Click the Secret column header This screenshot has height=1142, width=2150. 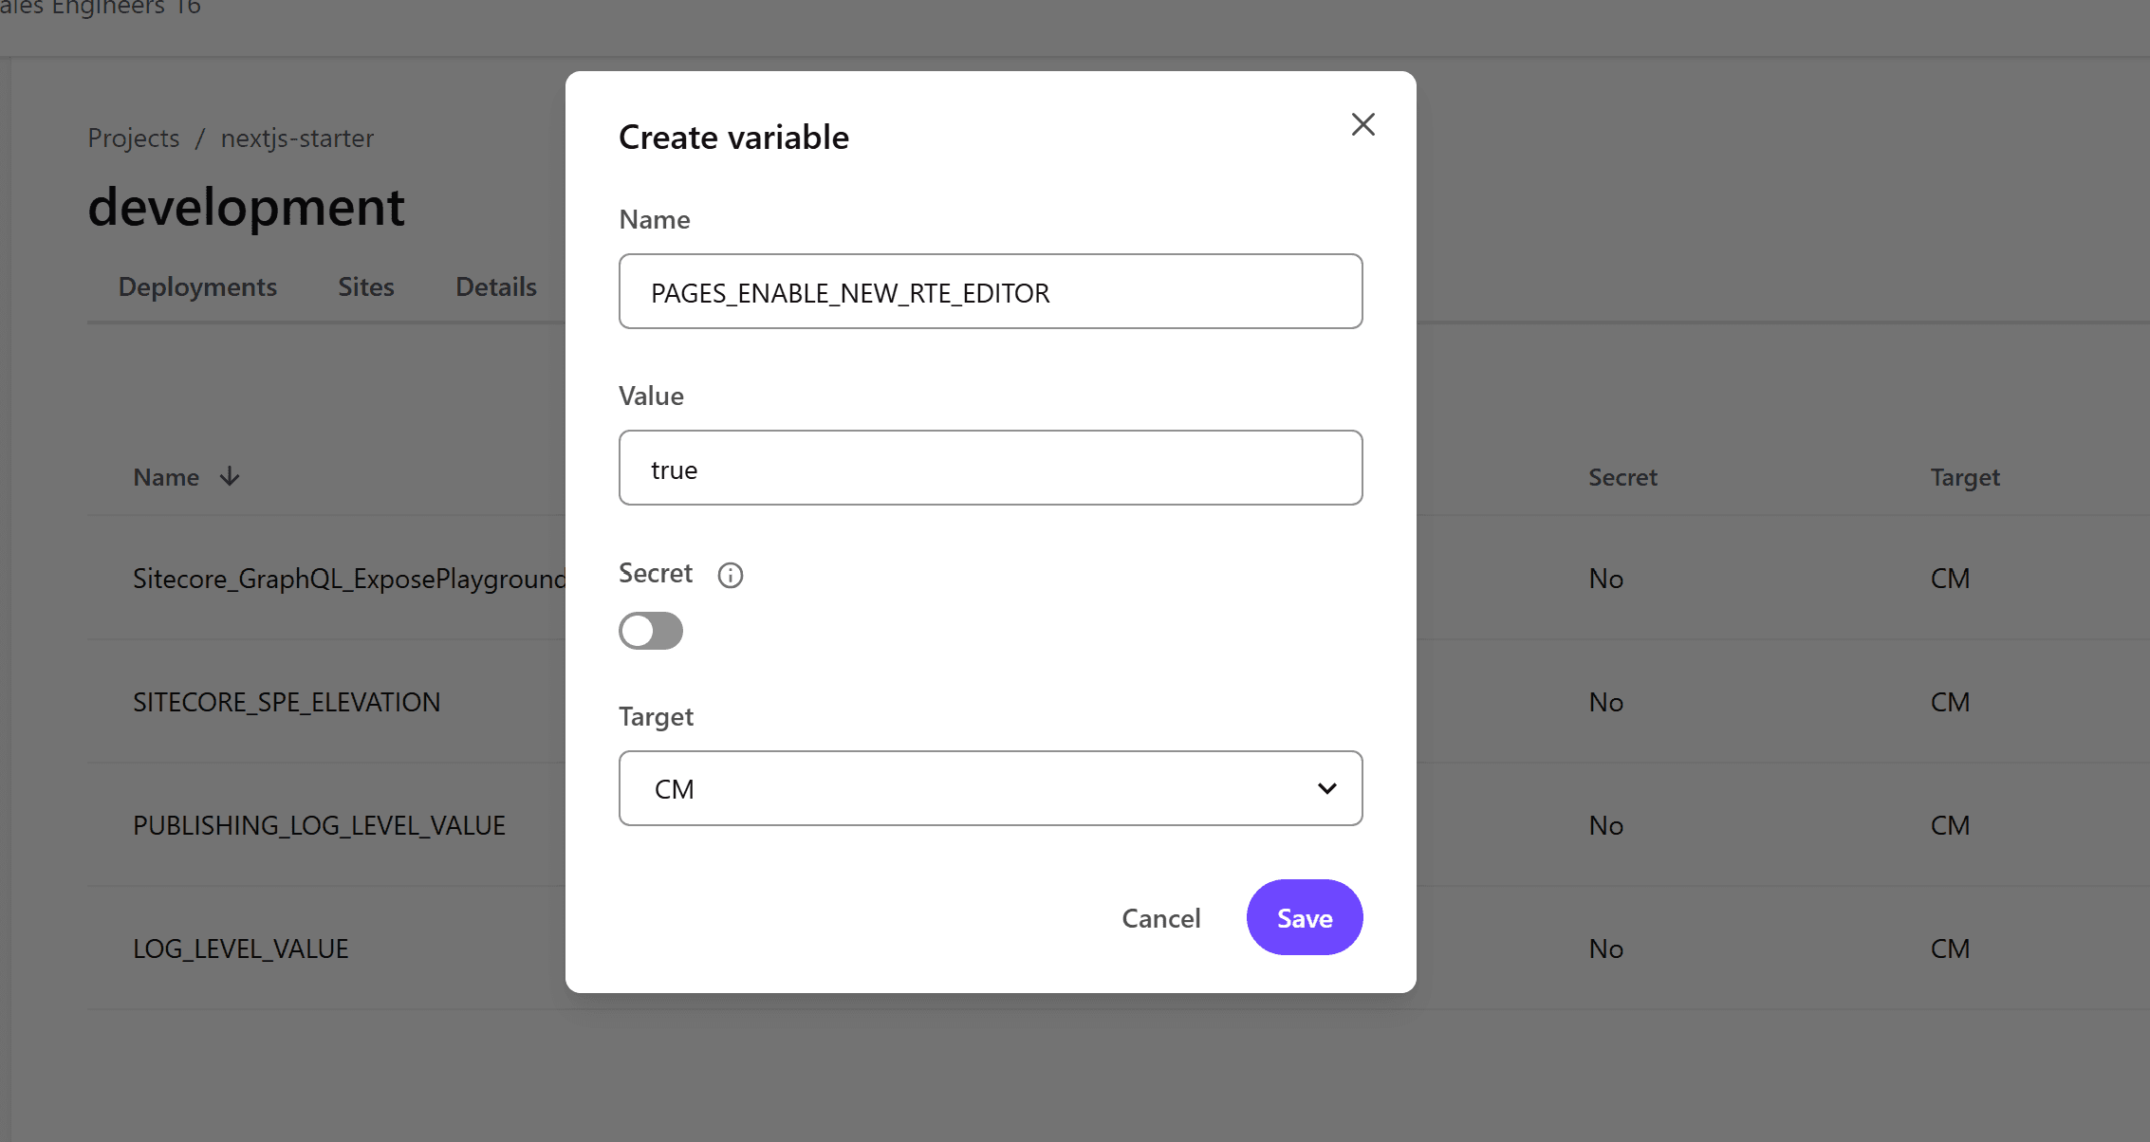(x=1622, y=477)
